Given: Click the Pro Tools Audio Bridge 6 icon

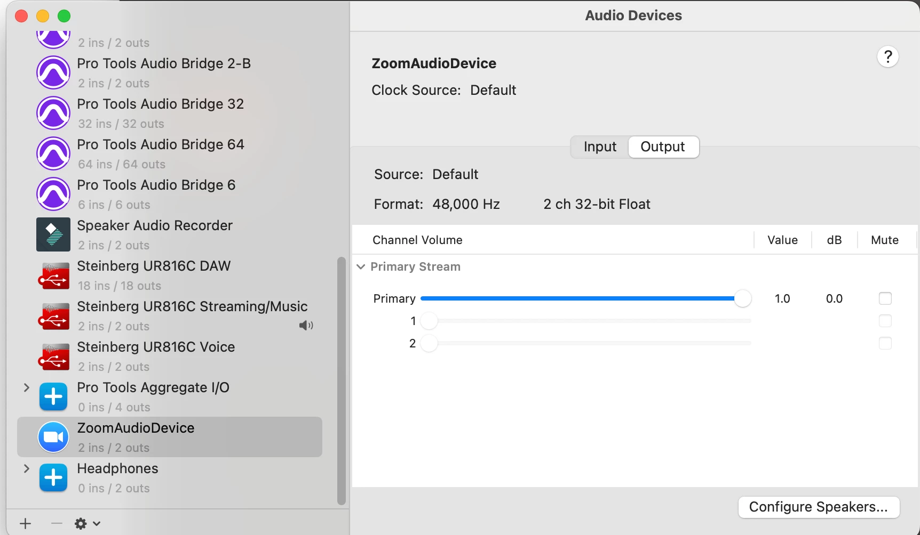Looking at the screenshot, I should [53, 194].
